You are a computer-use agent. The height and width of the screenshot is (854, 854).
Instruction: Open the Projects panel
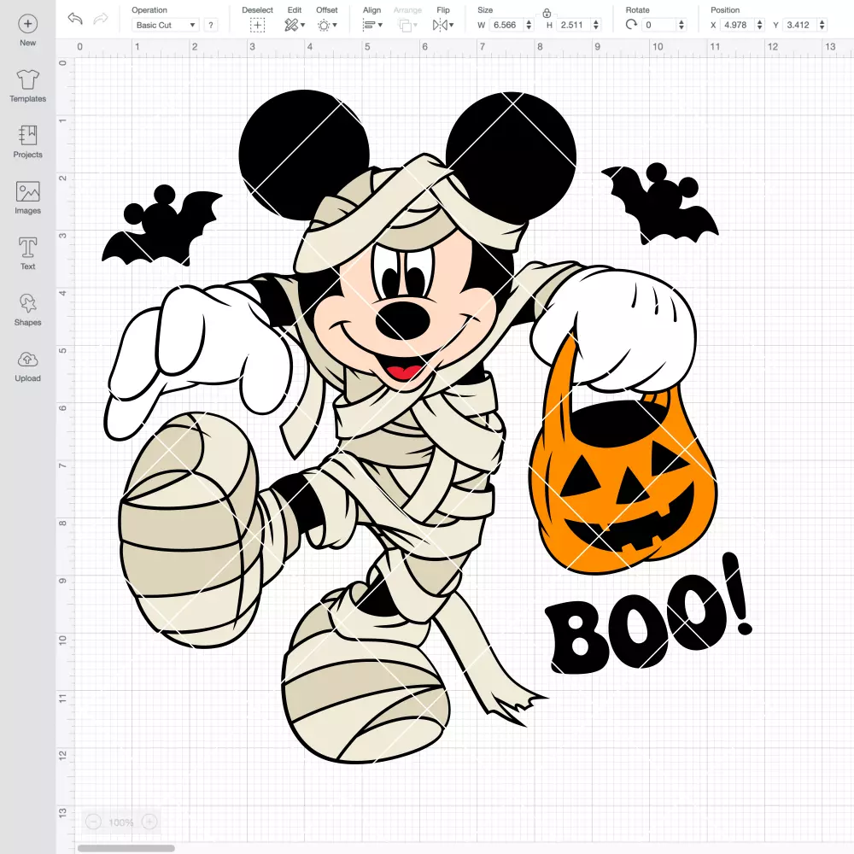[28, 142]
